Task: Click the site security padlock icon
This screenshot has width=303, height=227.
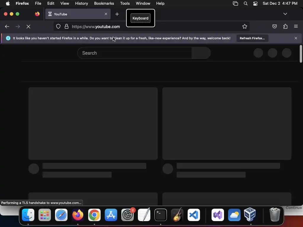Action: 67,26
